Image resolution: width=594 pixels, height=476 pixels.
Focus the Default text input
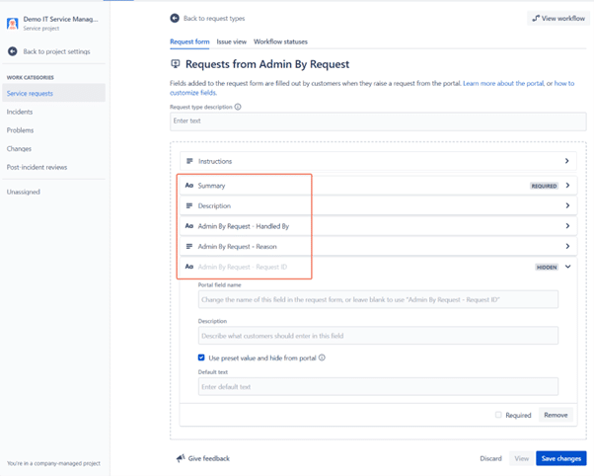[x=378, y=387]
